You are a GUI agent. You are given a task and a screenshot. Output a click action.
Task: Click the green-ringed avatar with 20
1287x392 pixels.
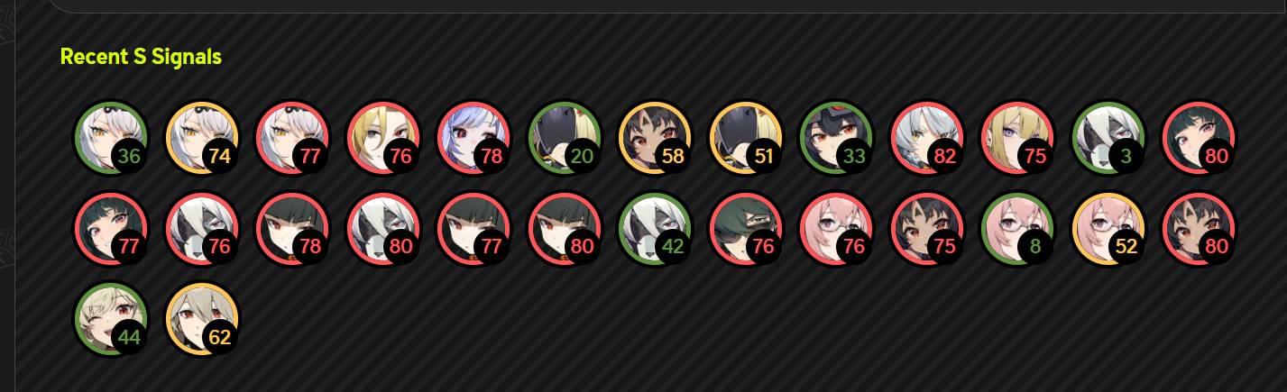coord(565,137)
